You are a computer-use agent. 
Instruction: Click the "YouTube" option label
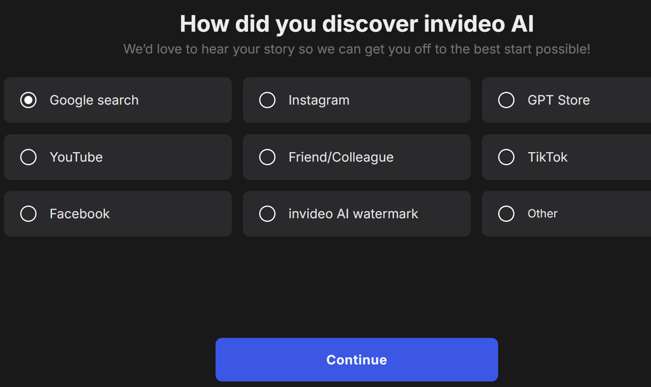coord(76,157)
